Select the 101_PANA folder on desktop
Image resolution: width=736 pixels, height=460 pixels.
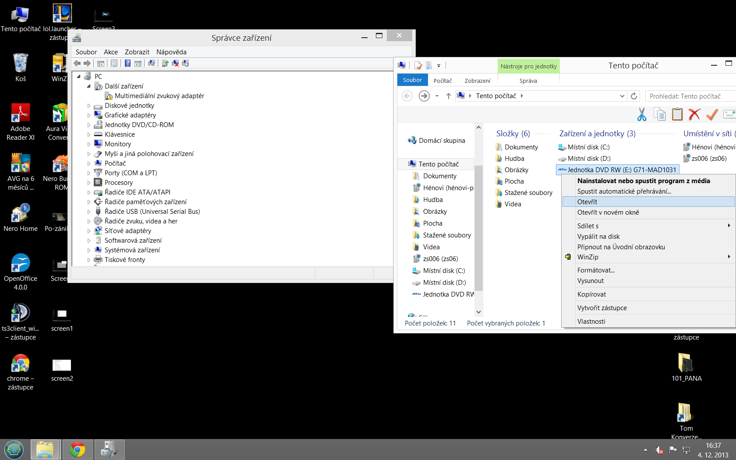(686, 367)
